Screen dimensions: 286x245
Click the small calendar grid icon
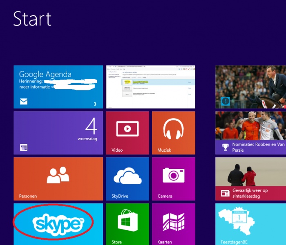pyautogui.click(x=24, y=148)
